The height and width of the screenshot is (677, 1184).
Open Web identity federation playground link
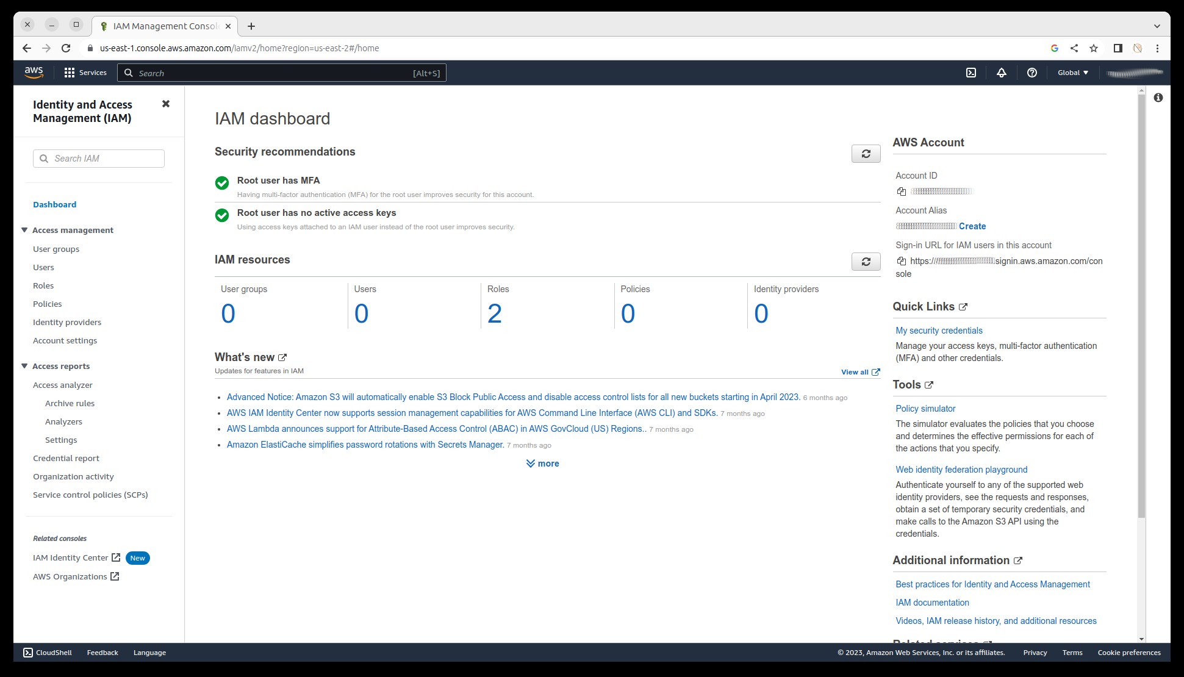coord(961,470)
